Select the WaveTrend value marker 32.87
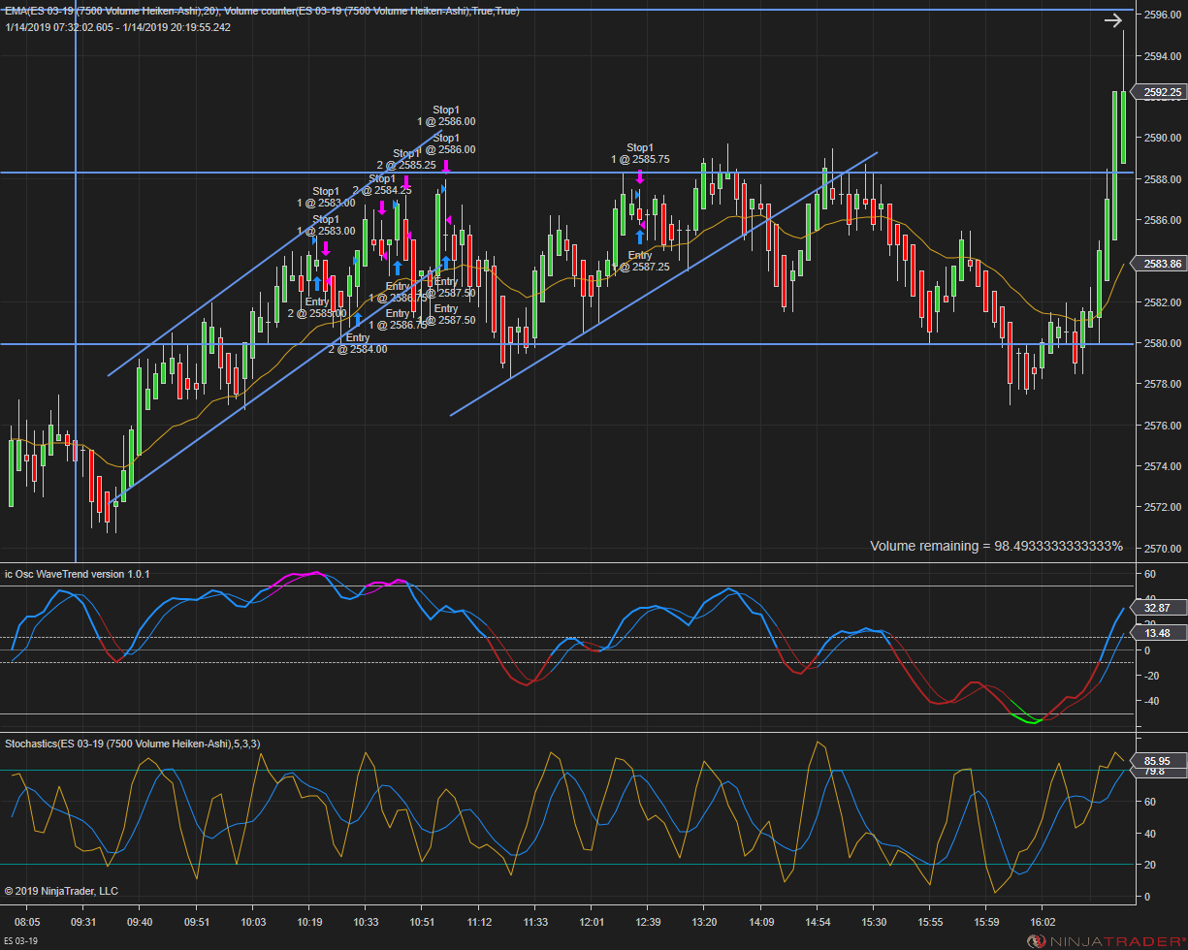 pos(1161,608)
